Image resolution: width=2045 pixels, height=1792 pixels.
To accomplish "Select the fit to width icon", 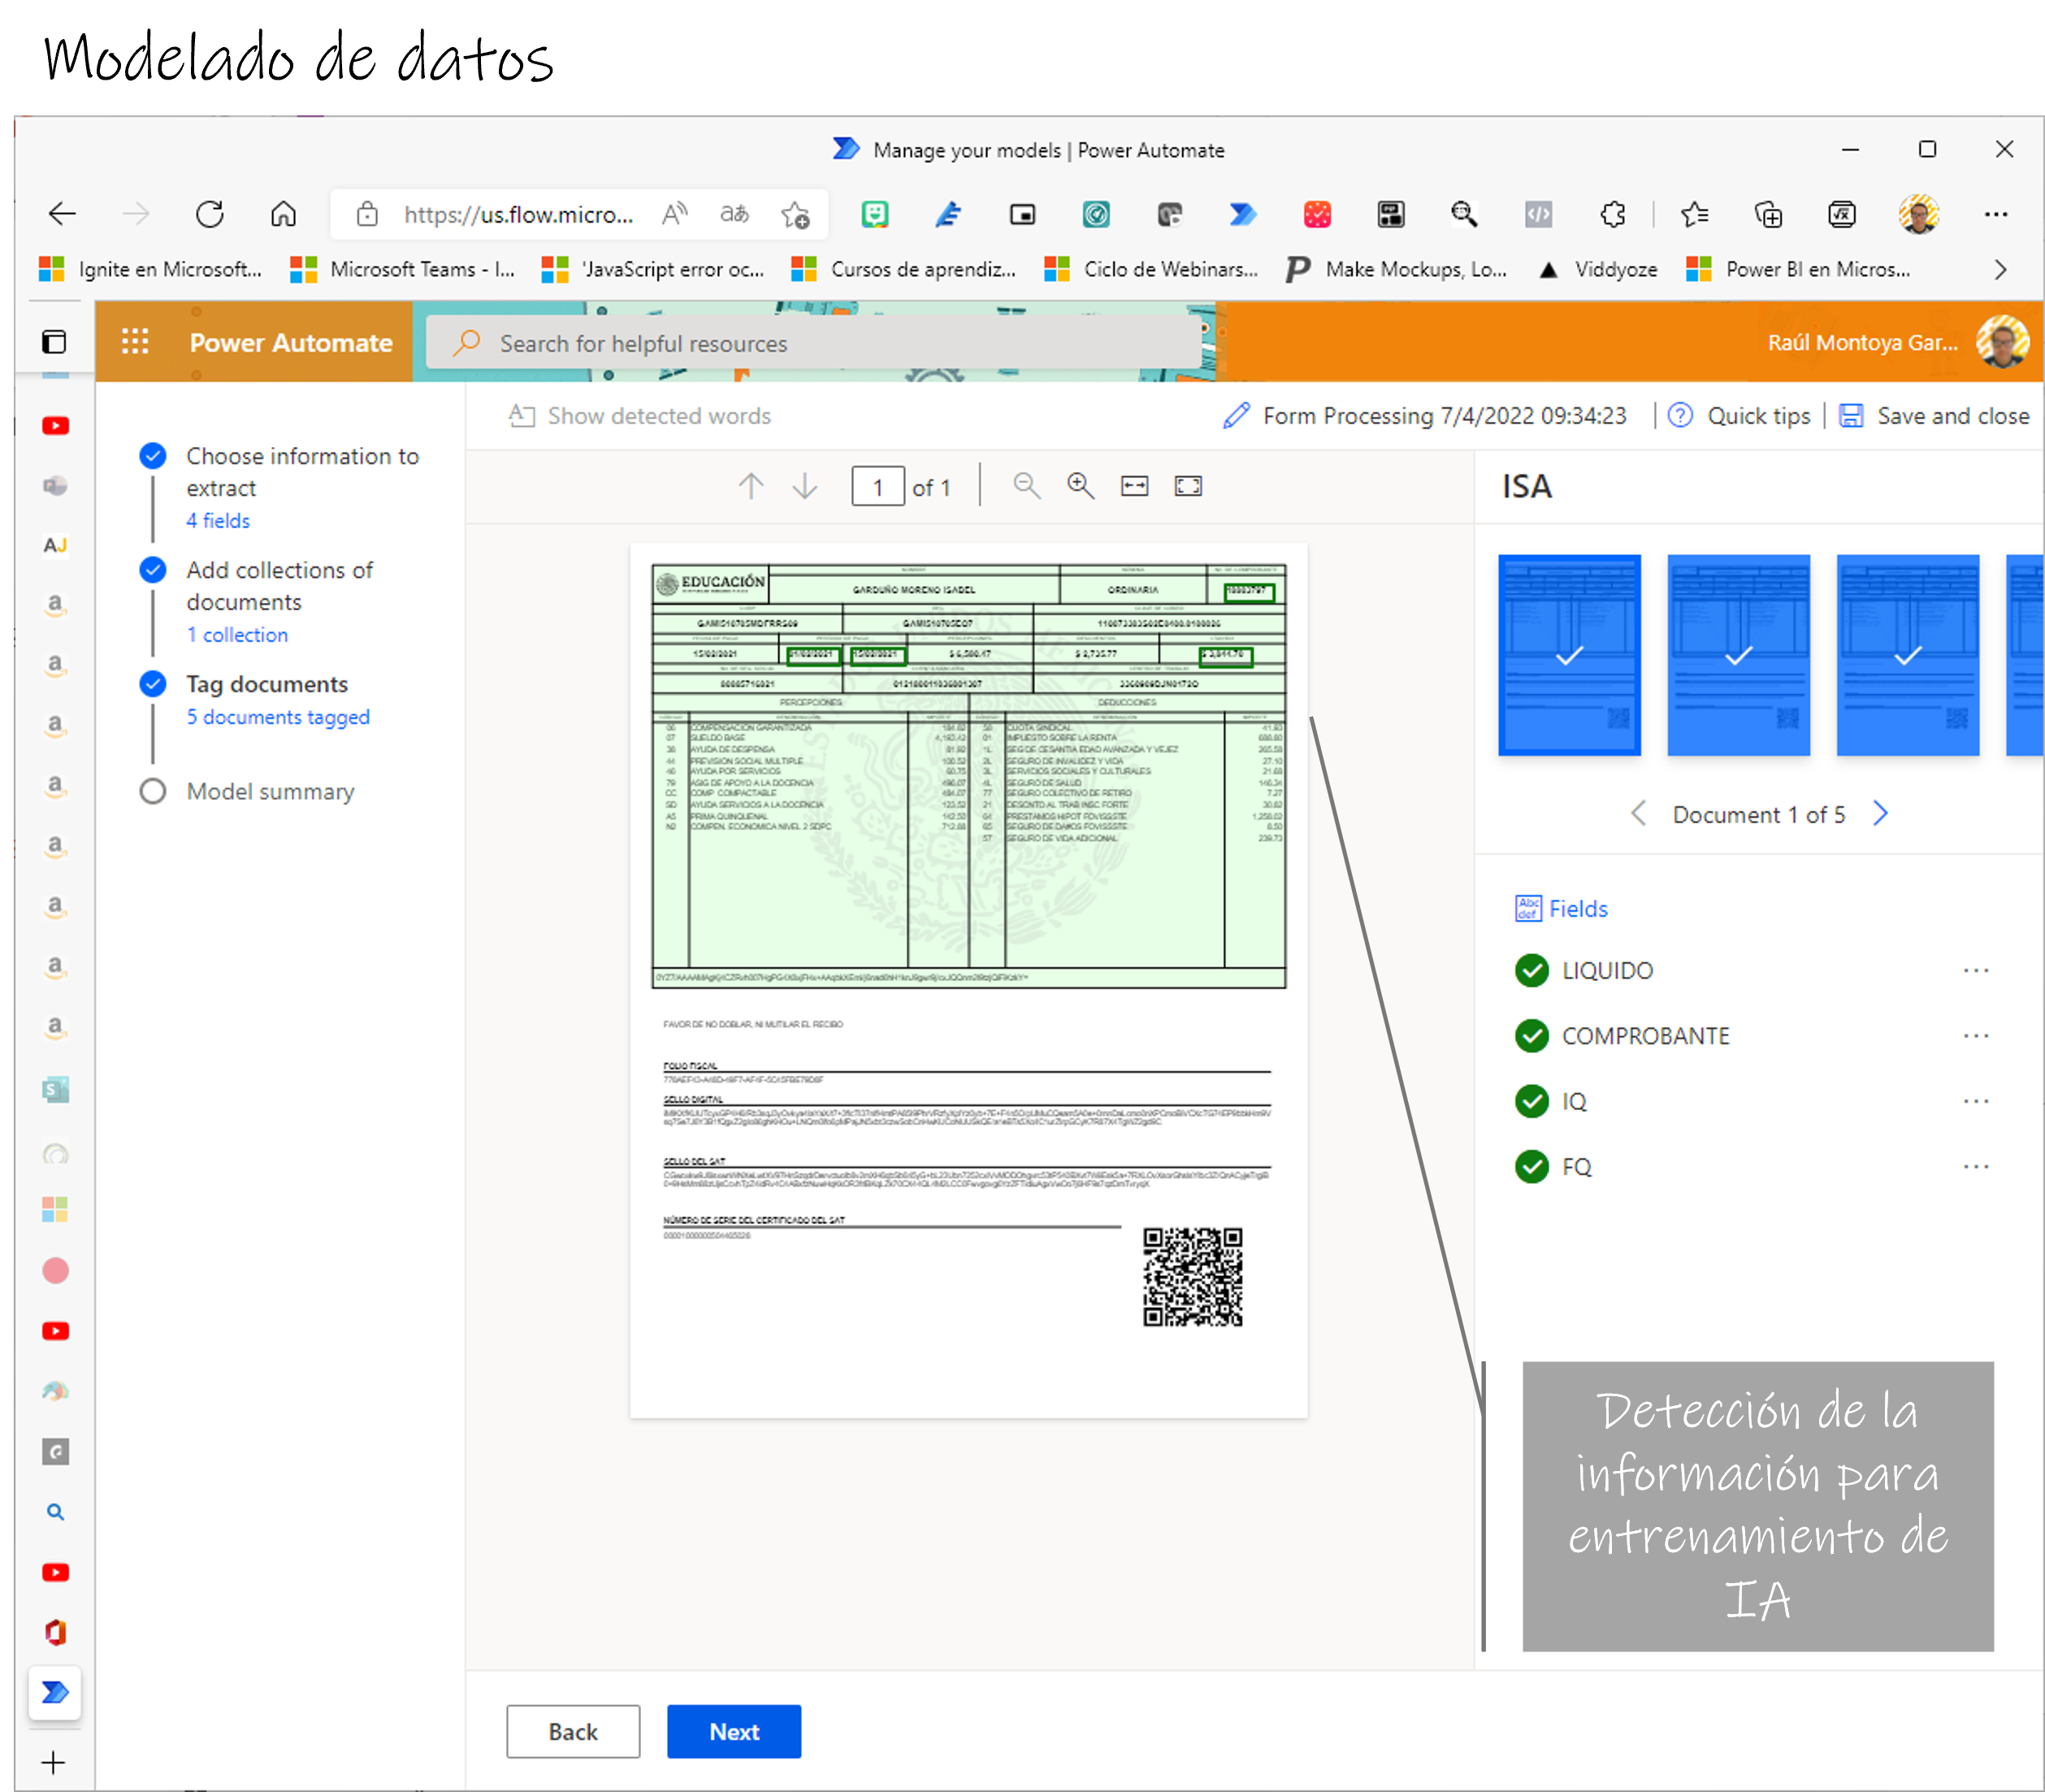I will pos(1134,486).
